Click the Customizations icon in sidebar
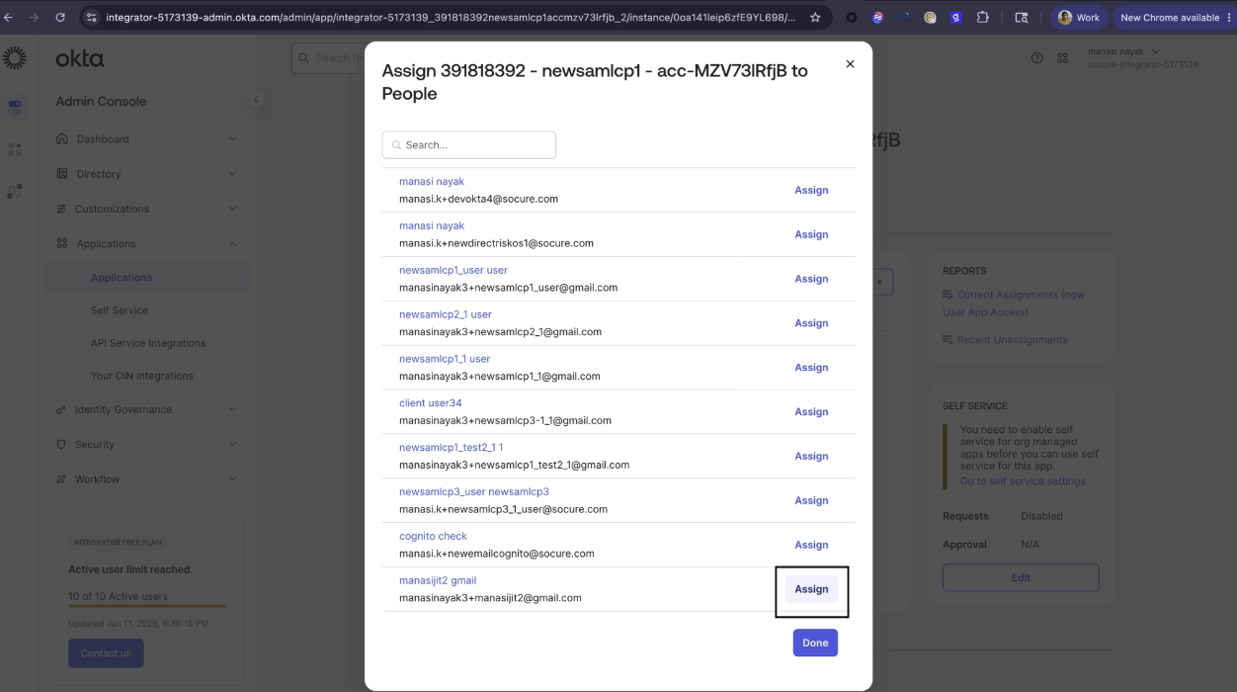Screen dimensions: 1237x692 [62, 209]
